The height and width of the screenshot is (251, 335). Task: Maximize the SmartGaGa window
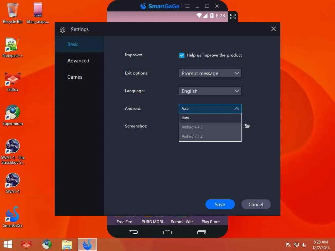pyautogui.click(x=207, y=6)
